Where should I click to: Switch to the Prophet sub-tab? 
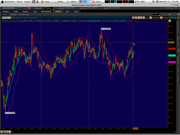click(14, 15)
